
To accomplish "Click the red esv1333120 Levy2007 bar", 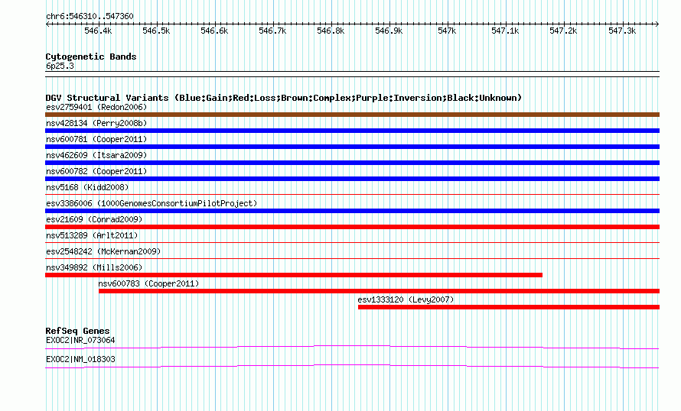I will click(x=509, y=307).
